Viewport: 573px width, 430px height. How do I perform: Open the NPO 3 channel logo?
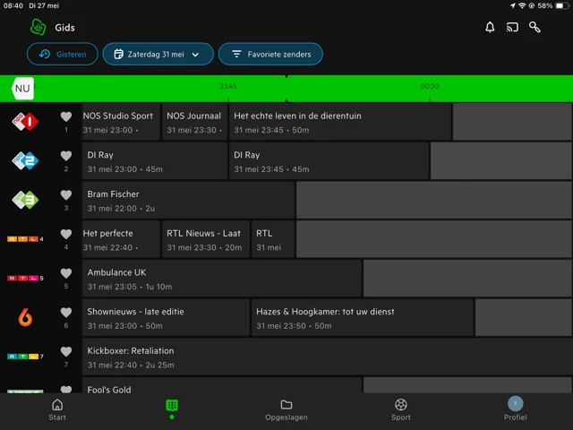25,200
